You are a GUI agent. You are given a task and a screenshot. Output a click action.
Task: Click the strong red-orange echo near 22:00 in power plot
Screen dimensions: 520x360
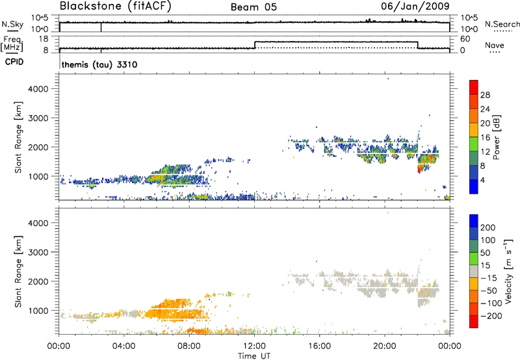click(421, 168)
